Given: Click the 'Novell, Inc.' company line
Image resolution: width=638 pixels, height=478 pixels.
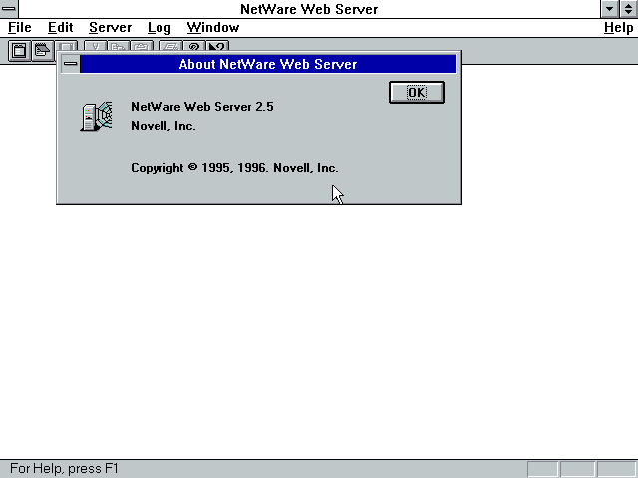Looking at the screenshot, I should (x=163, y=126).
